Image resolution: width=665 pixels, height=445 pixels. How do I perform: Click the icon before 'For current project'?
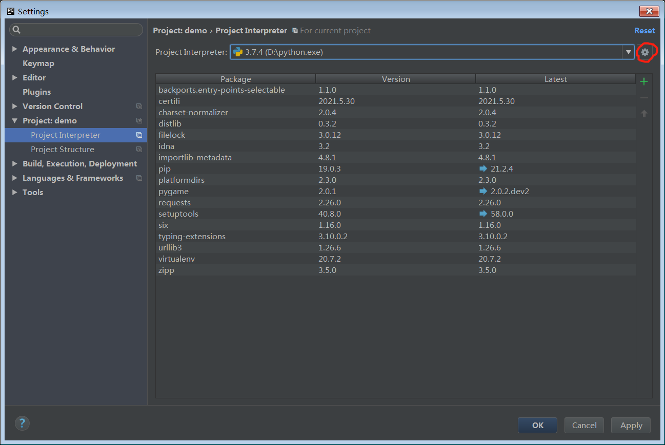point(295,31)
